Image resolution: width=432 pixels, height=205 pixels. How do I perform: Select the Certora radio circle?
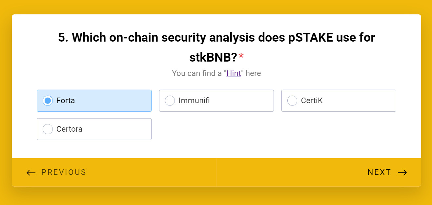[x=48, y=129]
